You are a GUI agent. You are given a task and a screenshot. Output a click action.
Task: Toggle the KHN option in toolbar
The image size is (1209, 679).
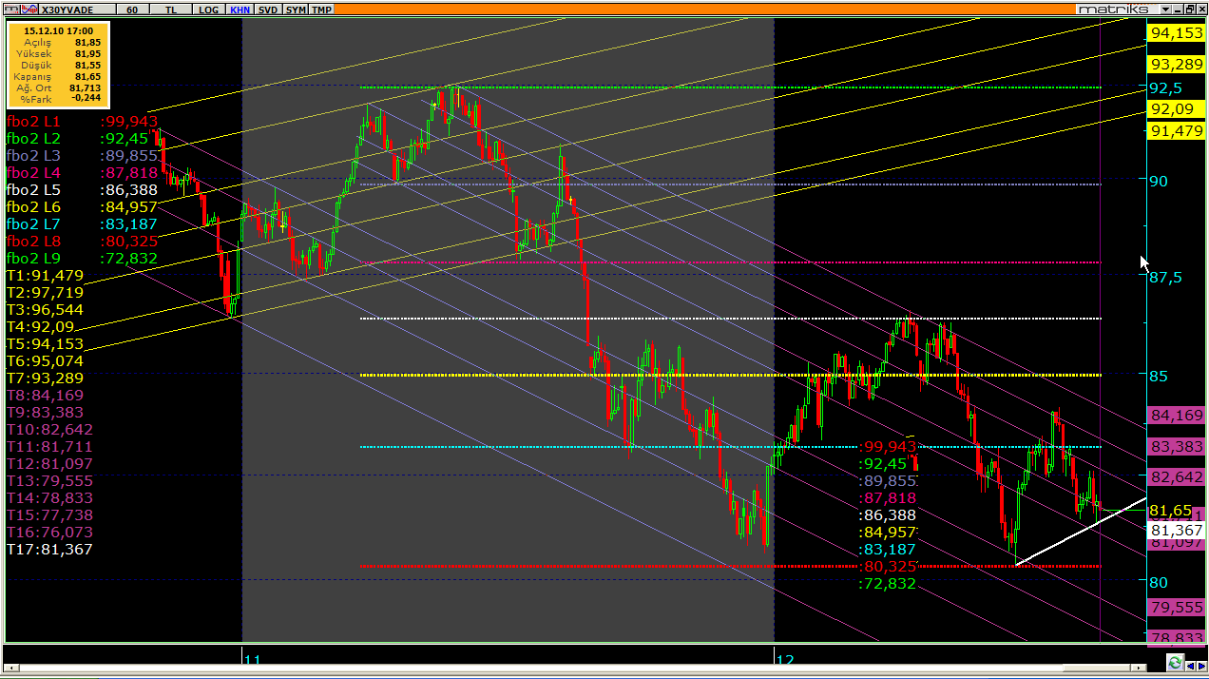pyautogui.click(x=240, y=10)
